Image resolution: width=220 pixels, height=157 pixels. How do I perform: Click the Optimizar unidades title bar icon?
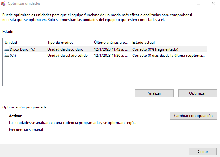[x=4, y=3]
